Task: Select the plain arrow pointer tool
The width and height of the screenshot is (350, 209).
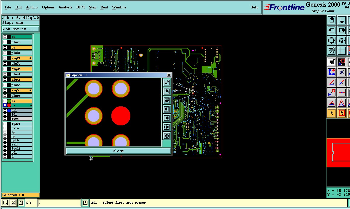Action: [331, 113]
